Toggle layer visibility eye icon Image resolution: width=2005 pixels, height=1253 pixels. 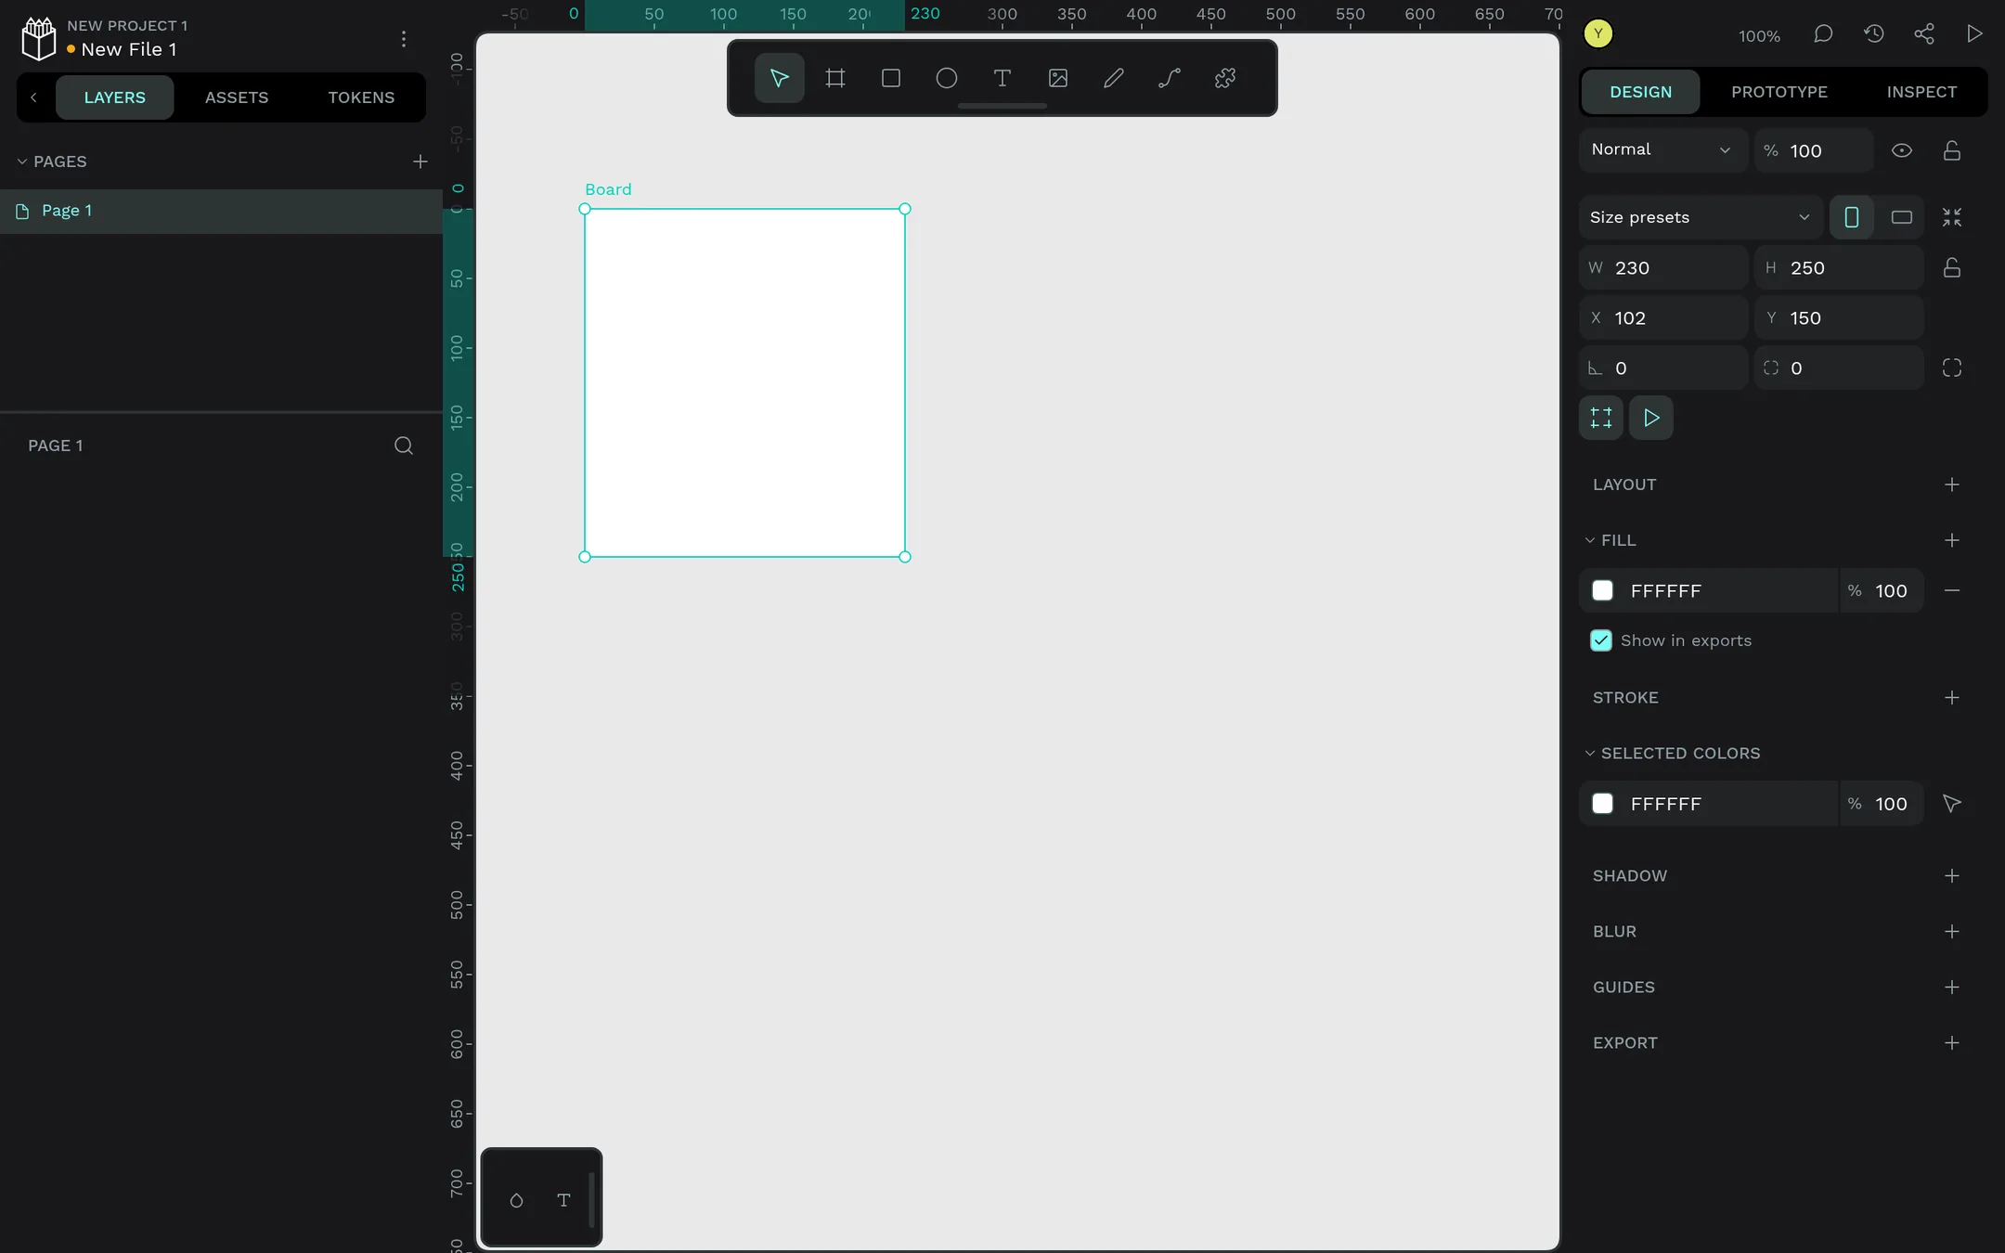[x=1901, y=150]
